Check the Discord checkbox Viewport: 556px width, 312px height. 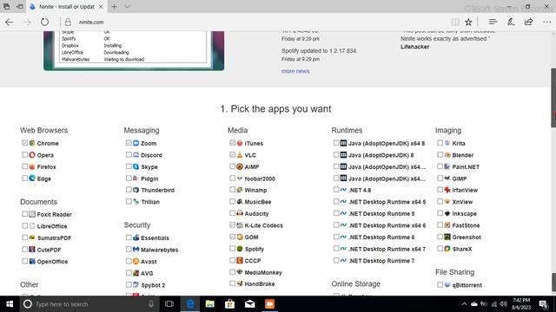129,154
